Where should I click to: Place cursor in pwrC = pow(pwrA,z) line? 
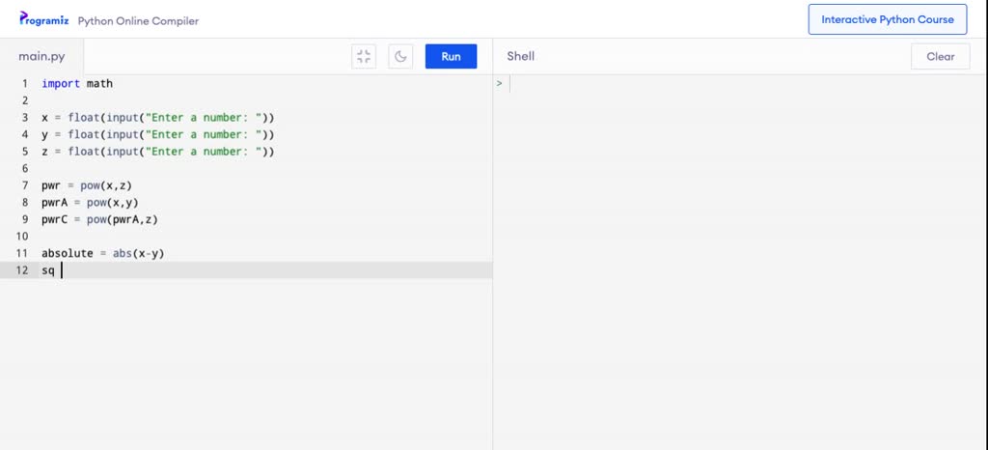[99, 219]
